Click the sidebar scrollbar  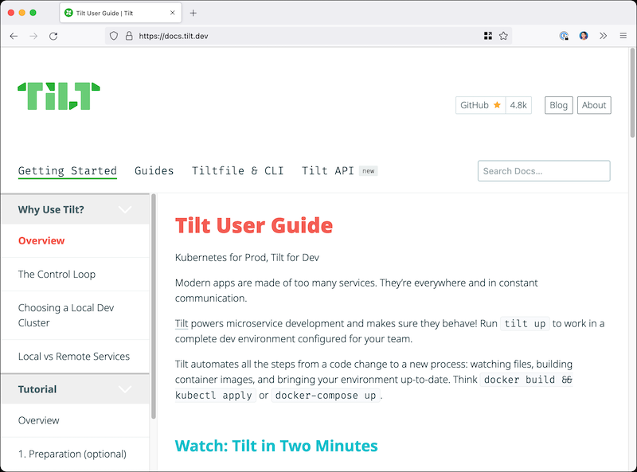[154, 306]
